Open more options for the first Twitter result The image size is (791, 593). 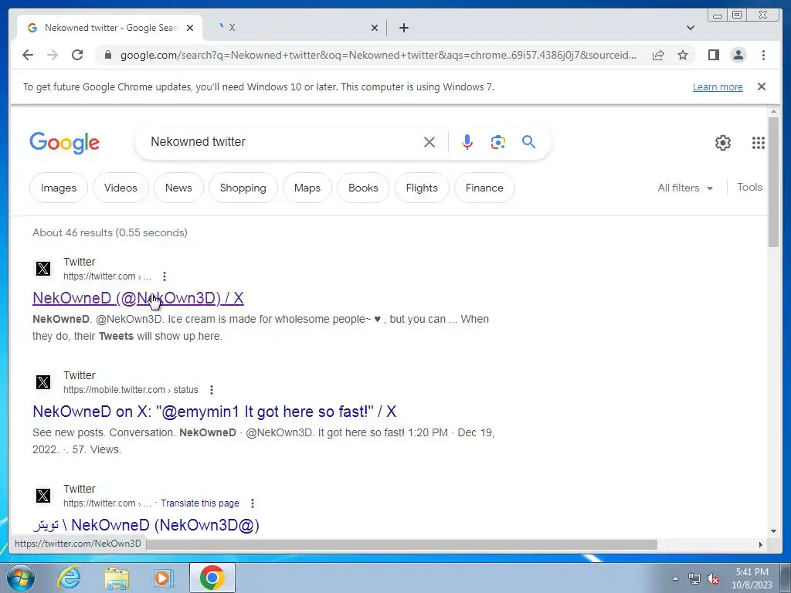pyautogui.click(x=165, y=276)
